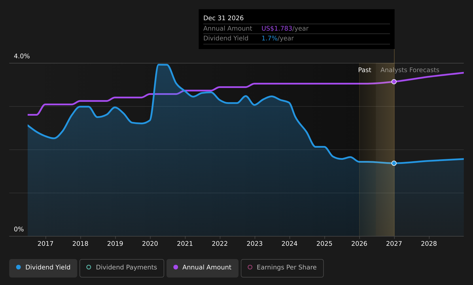
Task: Click the 0% y-axis label
Action: coord(19,229)
